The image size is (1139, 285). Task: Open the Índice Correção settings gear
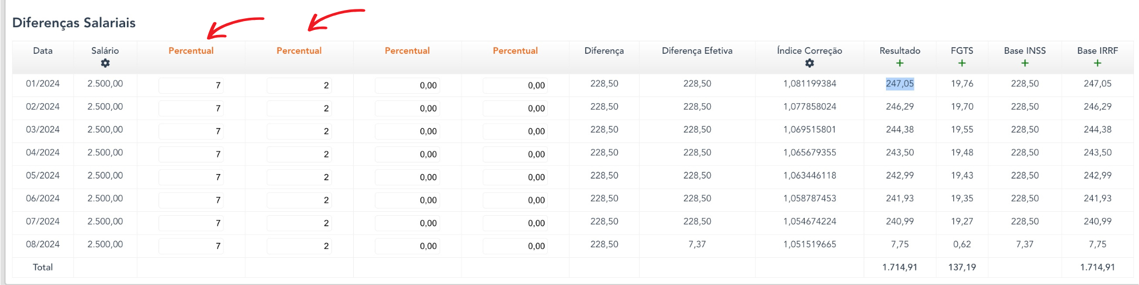pos(810,63)
